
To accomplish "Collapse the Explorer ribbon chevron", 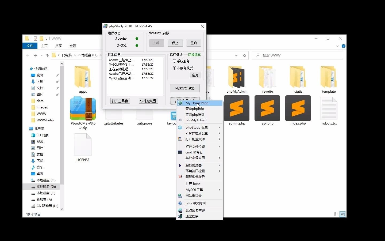I will [337, 46].
